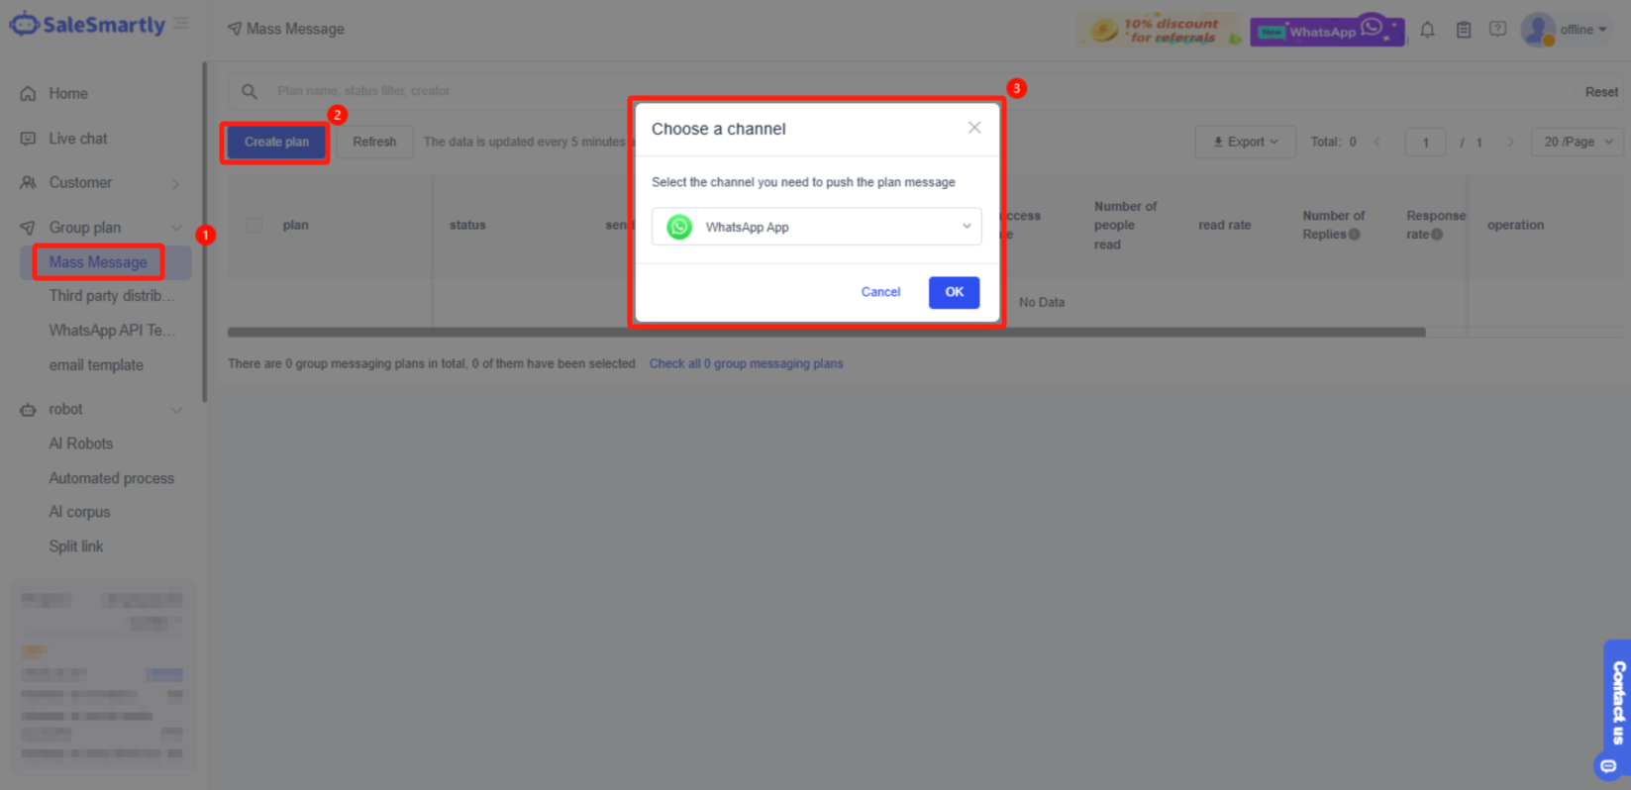The image size is (1631, 790).
Task: Expand the 20 /Page dropdown
Action: tap(1578, 142)
